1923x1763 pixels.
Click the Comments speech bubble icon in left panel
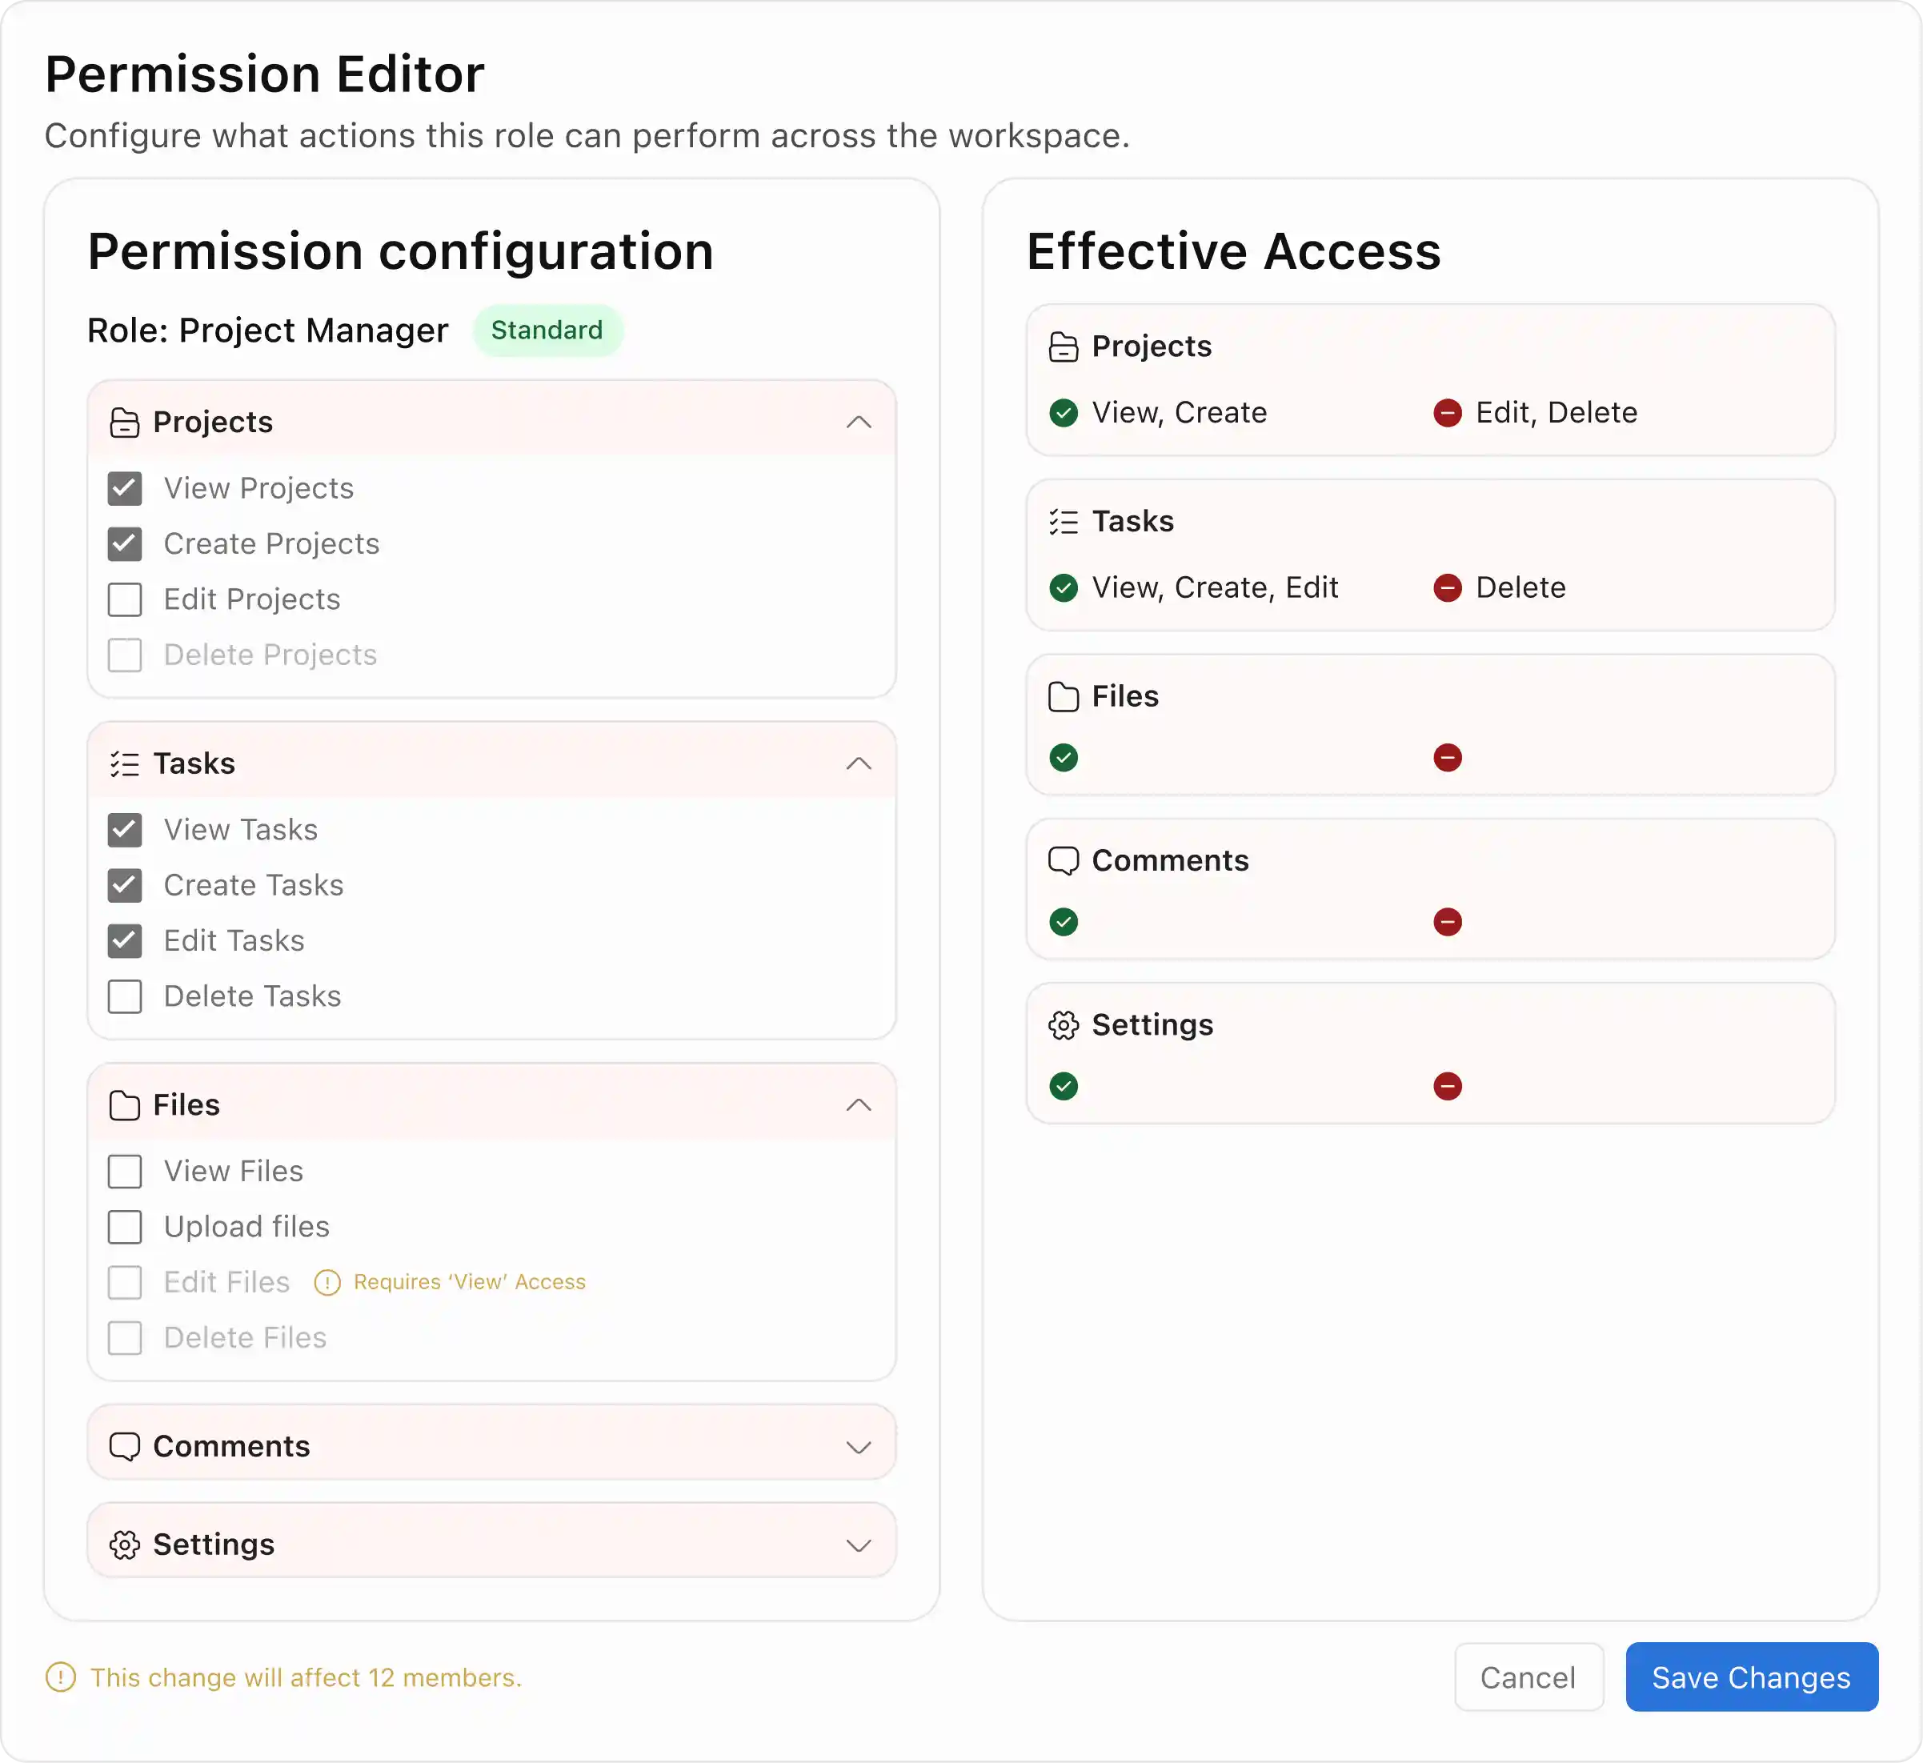pos(124,1446)
